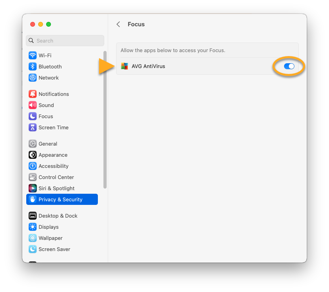Open Control Center settings
This screenshot has height=292, width=329.
(x=56, y=177)
